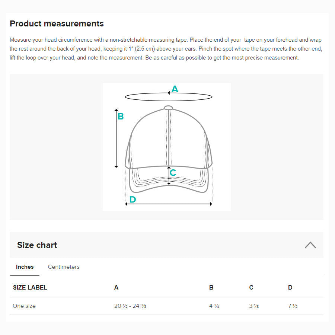
Task: Click the teal letter A in diagram
Action: point(175,89)
